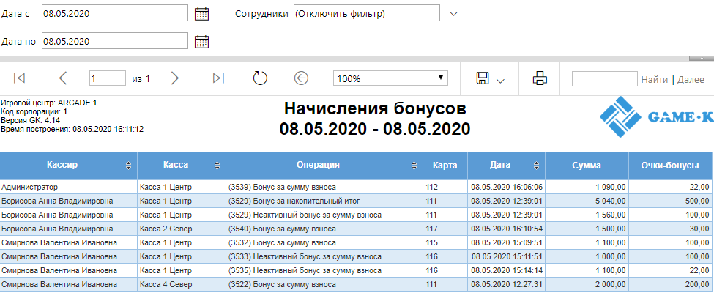Click the Карта column header
Viewport: 714px width, 293px height.
pos(445,166)
